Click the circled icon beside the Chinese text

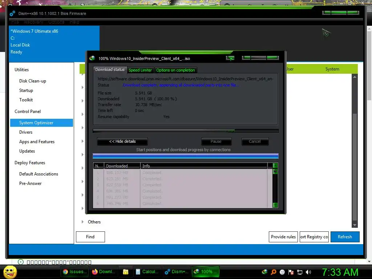[x=21, y=262]
